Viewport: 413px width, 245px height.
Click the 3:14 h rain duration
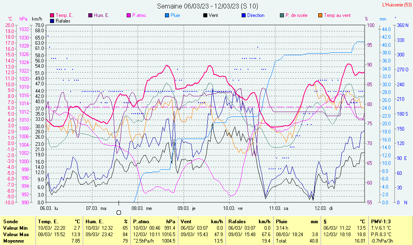[282, 228]
